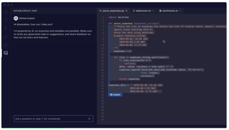Click the 'import datetime' line in editor

118,17
